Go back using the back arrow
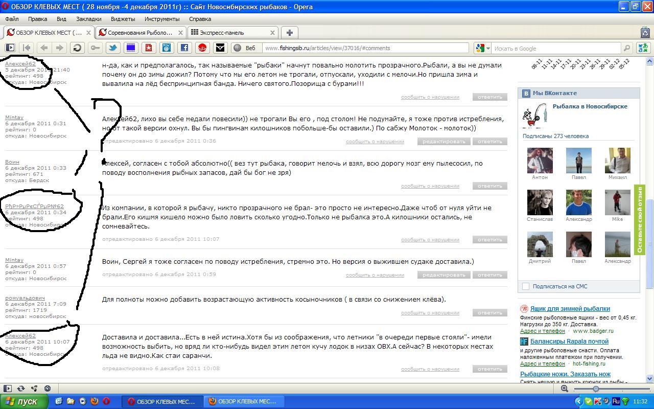The width and height of the screenshot is (654, 409). (44, 48)
